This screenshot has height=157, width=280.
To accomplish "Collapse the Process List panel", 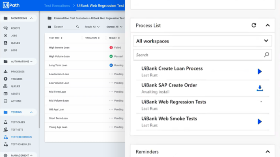I will (267, 25).
